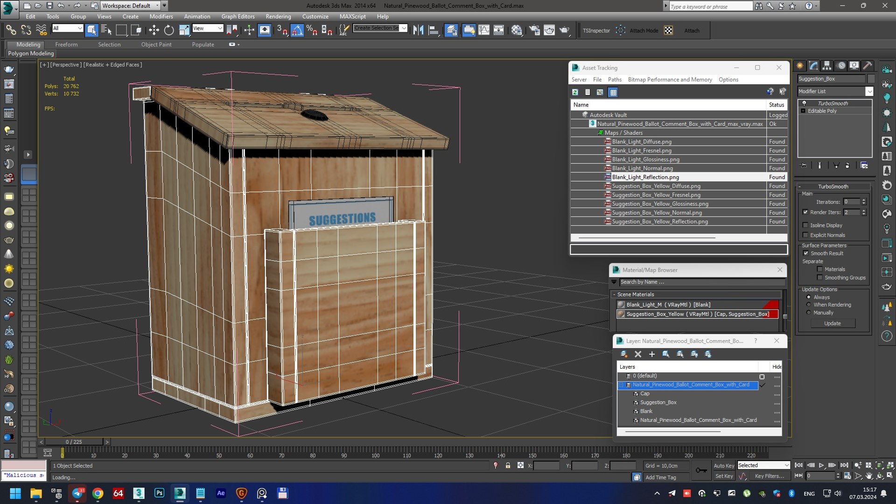This screenshot has width=896, height=504.
Task: Click the Unlink Selection tool
Action: [26, 30]
